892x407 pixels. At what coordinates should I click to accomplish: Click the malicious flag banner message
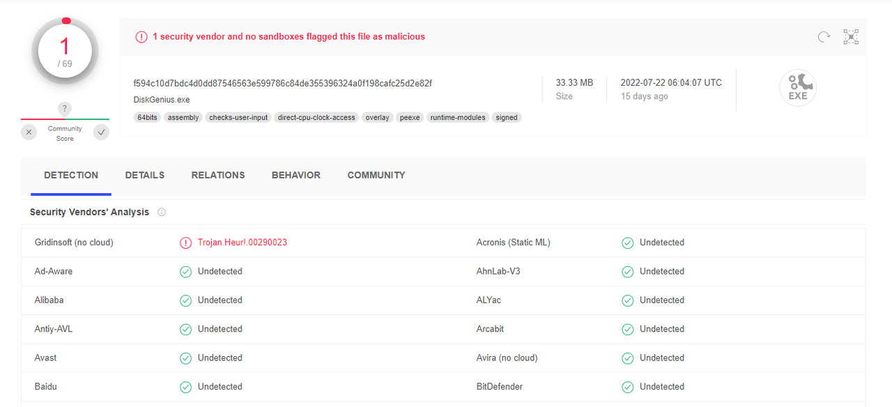pos(289,36)
